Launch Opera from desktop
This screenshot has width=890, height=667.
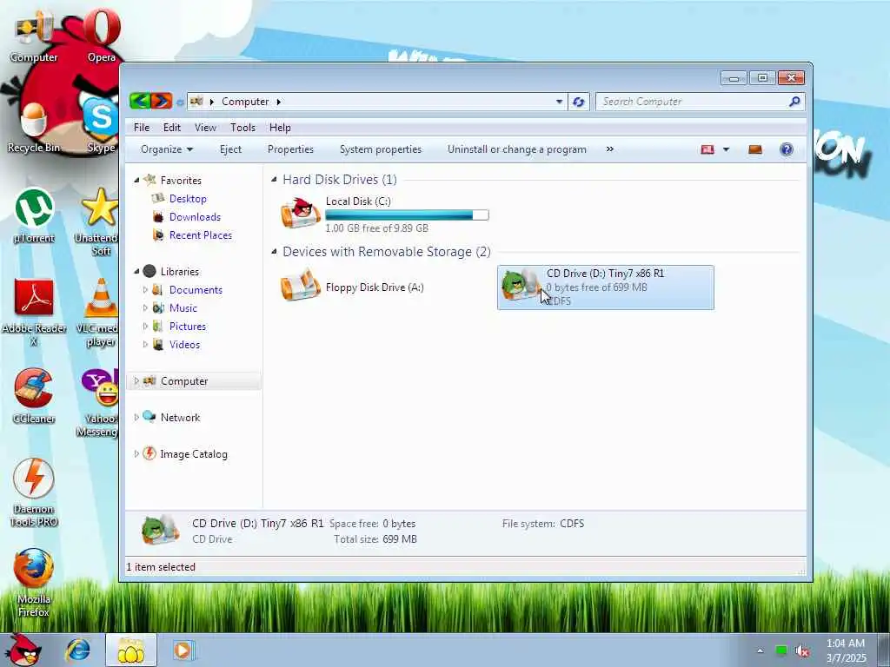point(102,35)
